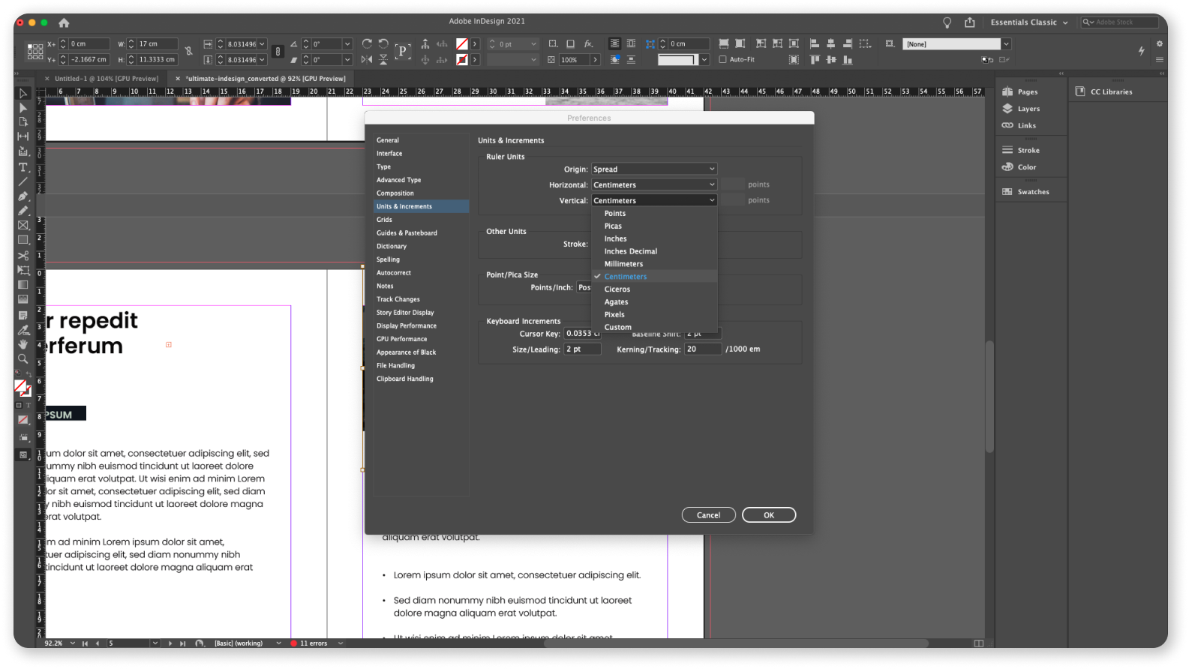Open the Origin dropdown set to Spread
Screen dimensions: 1189x669
pyautogui.click(x=653, y=169)
